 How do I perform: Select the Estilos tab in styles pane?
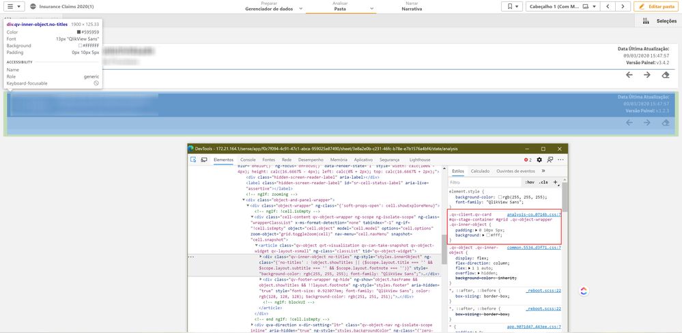coord(458,171)
